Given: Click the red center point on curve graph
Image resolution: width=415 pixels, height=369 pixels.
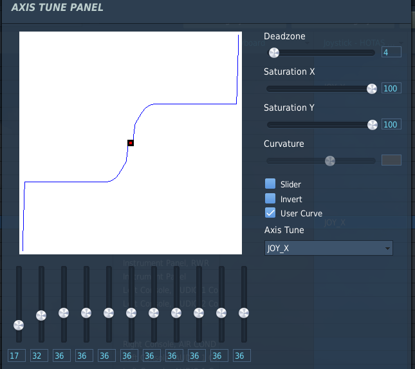Looking at the screenshot, I should coord(131,143).
